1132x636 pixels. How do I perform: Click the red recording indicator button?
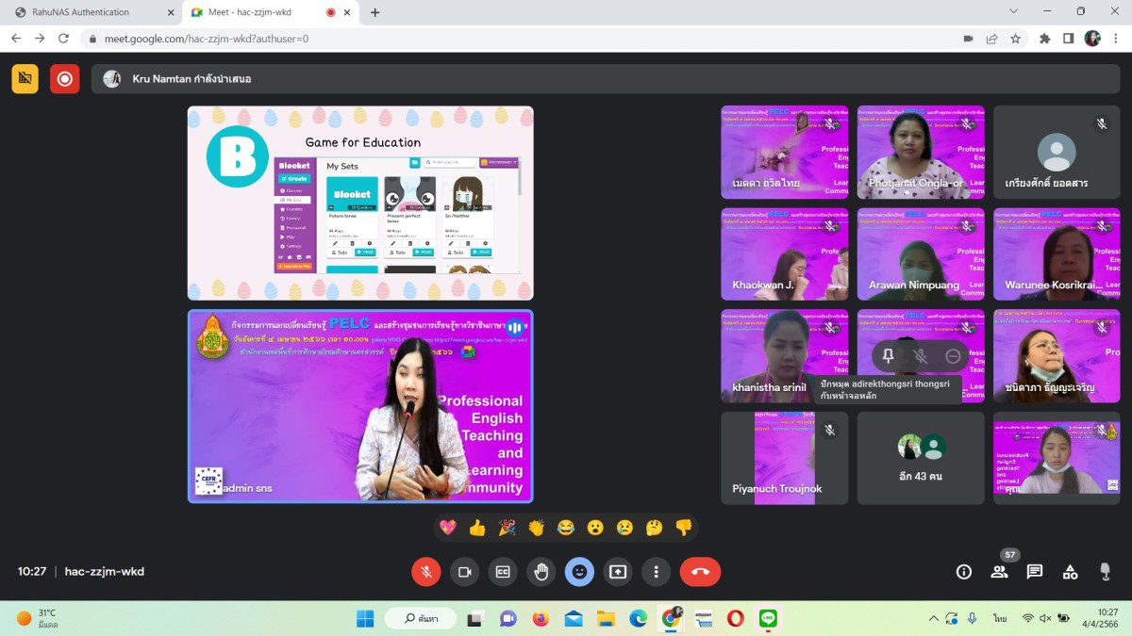pyautogui.click(x=65, y=79)
